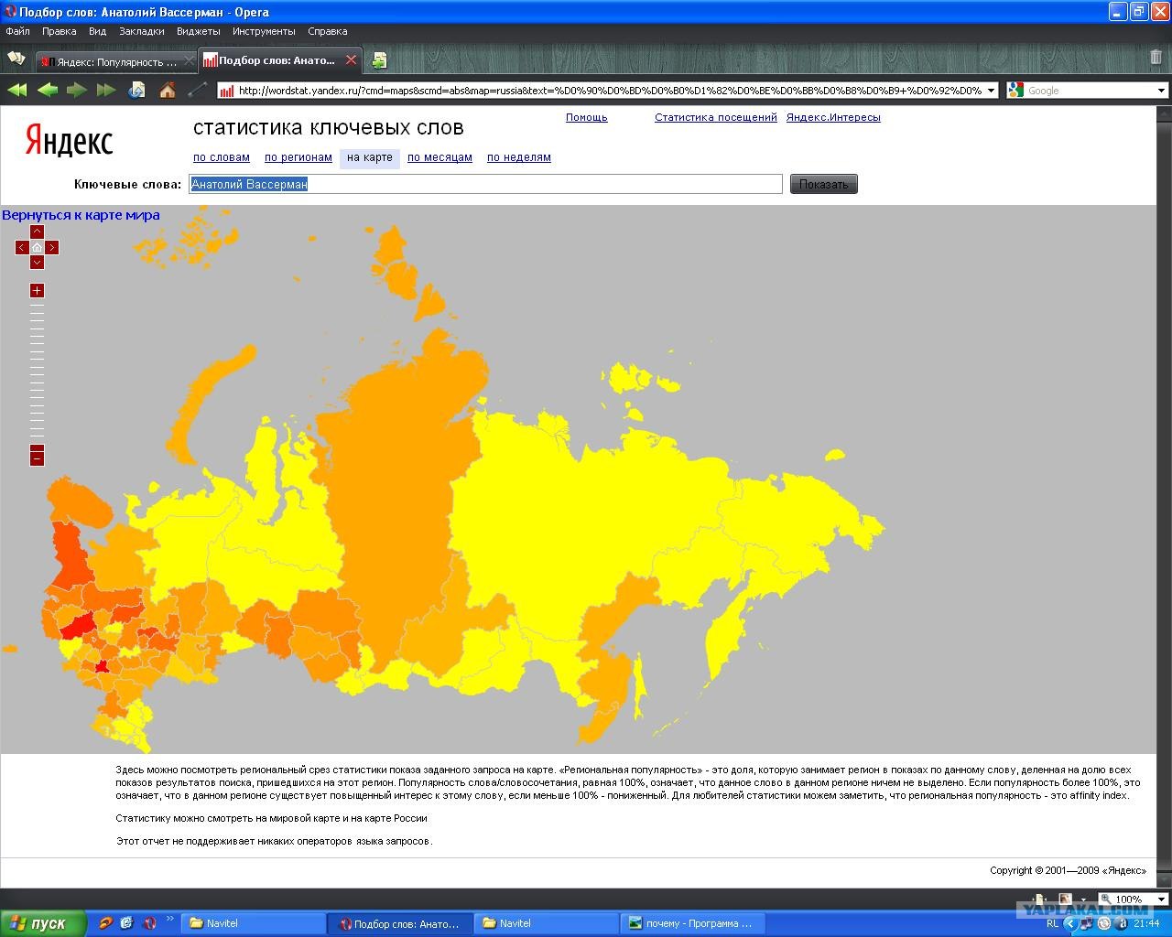Open the closed tabs trash icon
1172x937 pixels.
coord(1156,57)
